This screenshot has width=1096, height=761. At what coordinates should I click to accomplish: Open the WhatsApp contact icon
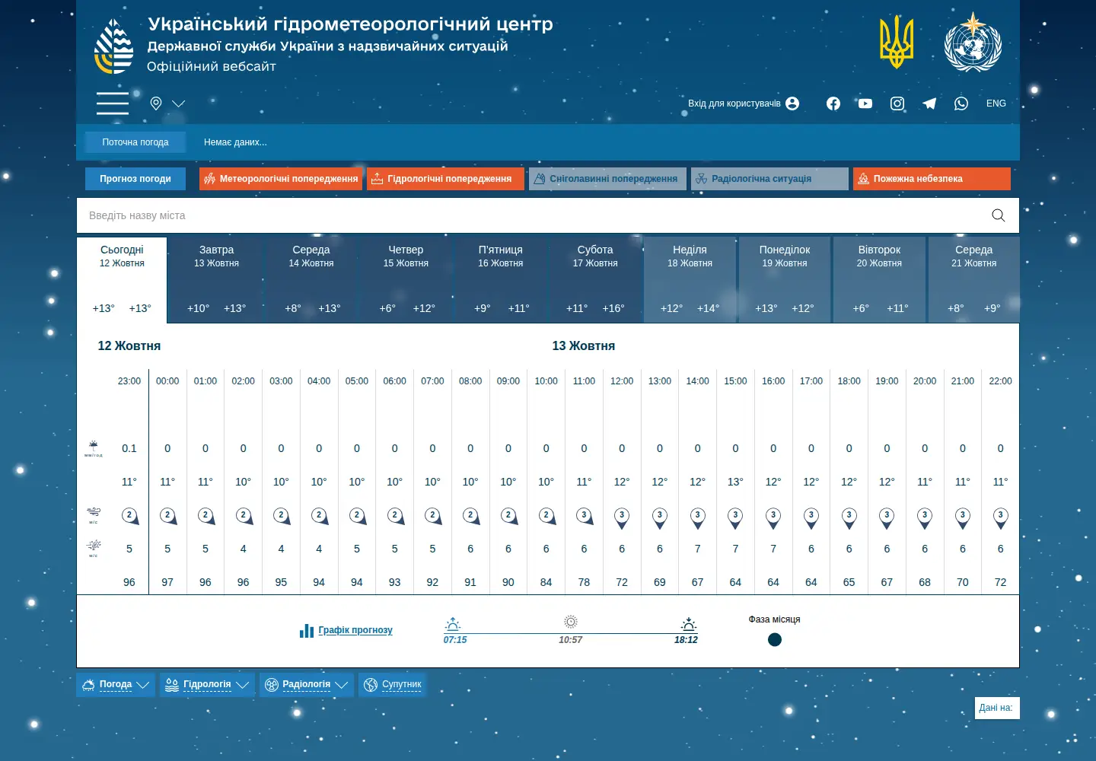(961, 103)
